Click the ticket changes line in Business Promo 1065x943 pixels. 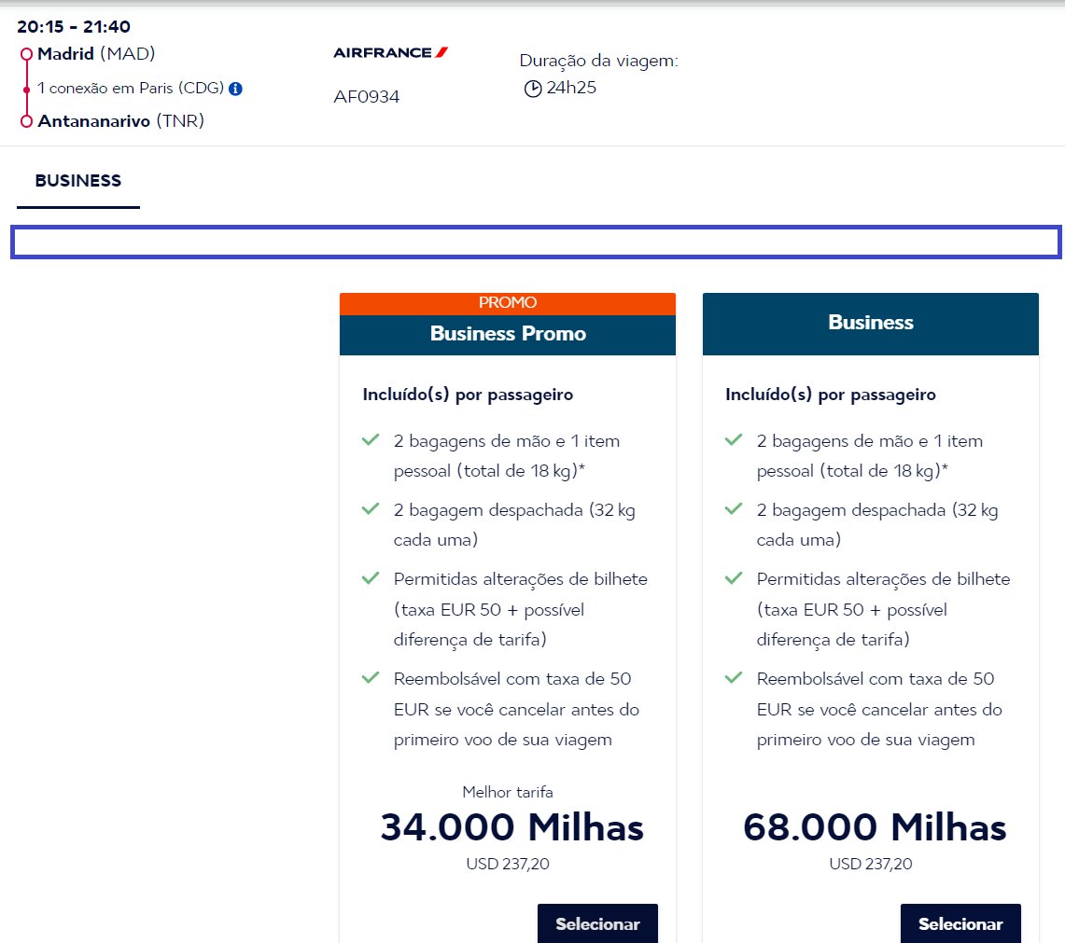(x=520, y=609)
